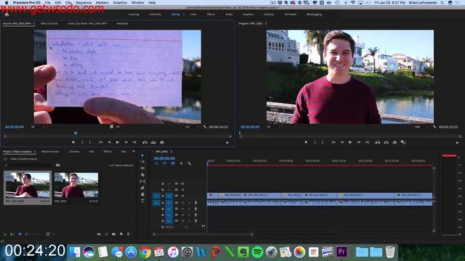The height and width of the screenshot is (261, 465).
Task: Open Source monitor zoom Fit dropdown
Action: click(38, 127)
